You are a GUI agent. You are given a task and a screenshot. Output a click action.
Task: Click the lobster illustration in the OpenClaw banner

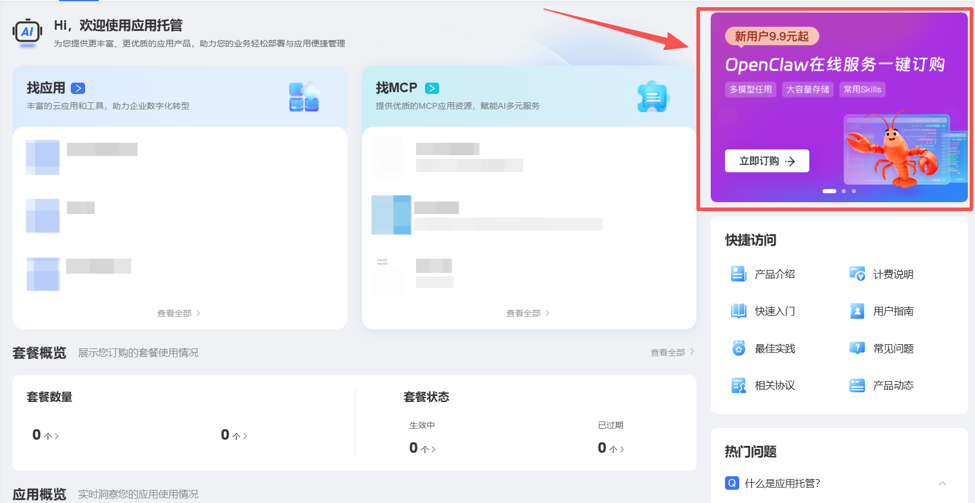(x=892, y=149)
